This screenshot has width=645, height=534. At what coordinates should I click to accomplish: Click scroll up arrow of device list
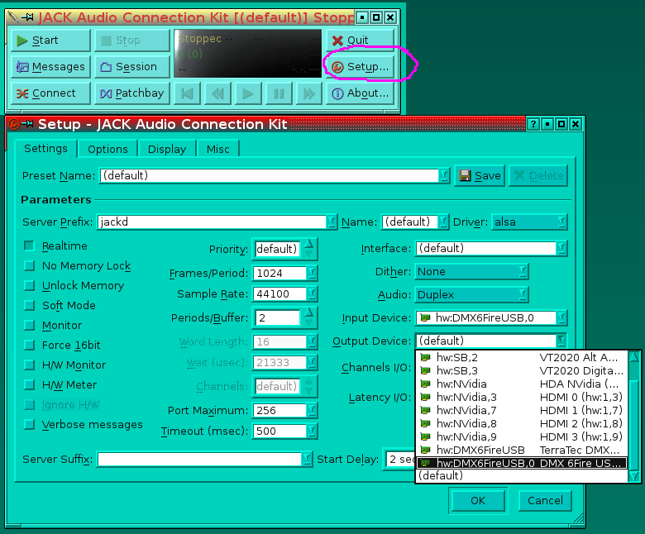point(634,356)
